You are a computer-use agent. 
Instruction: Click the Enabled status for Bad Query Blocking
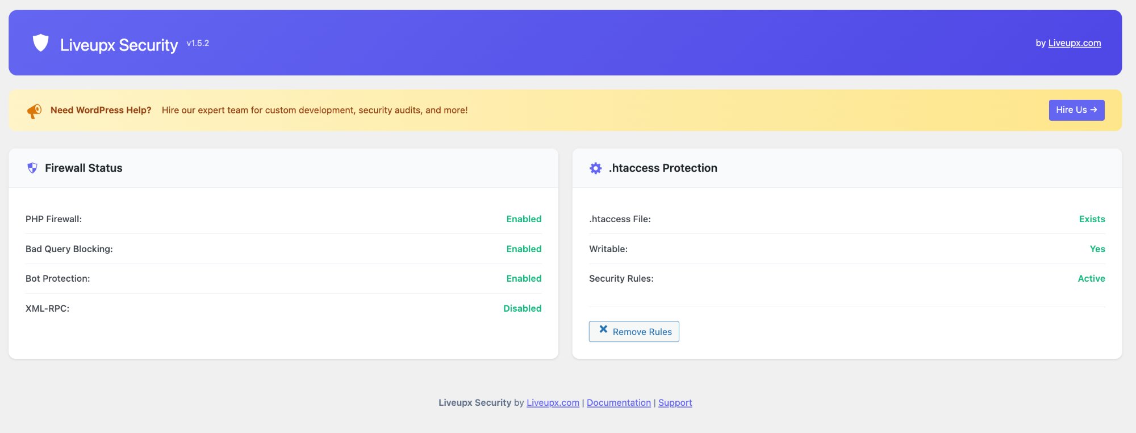pyautogui.click(x=524, y=249)
